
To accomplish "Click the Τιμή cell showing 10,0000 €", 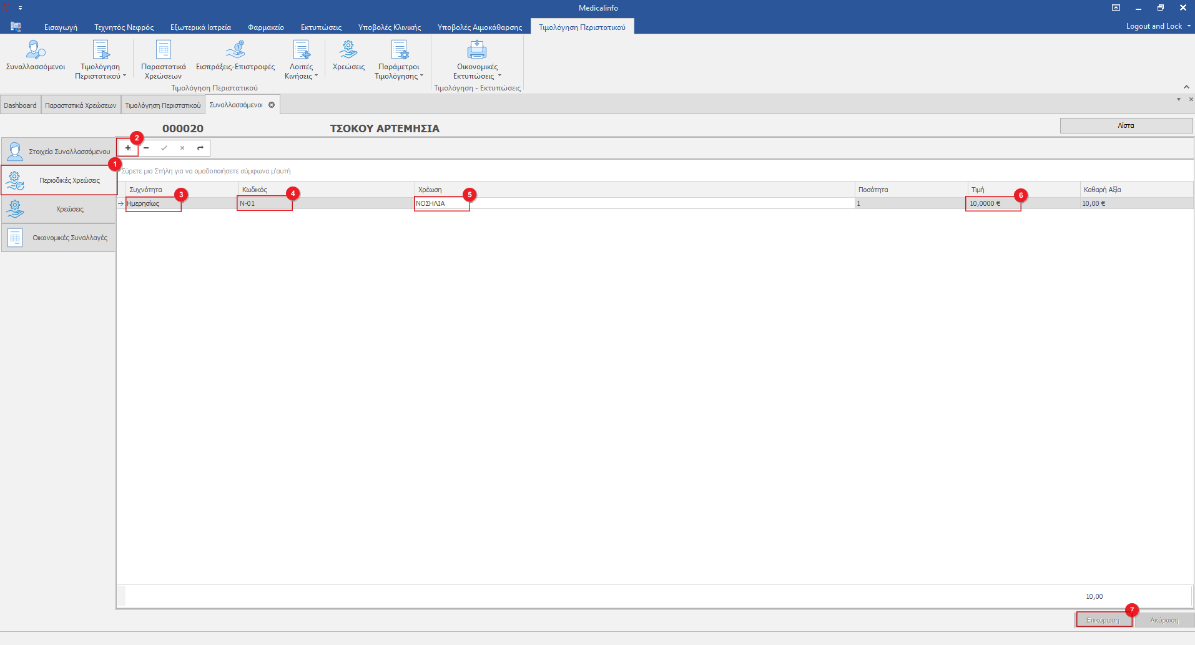I will point(992,203).
